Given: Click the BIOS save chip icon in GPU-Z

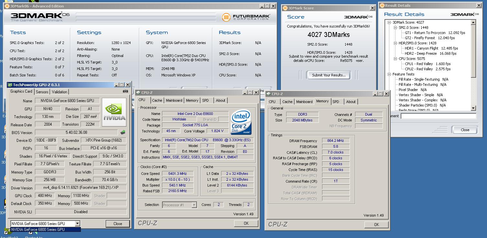Looking at the screenshot, I should tap(123, 132).
